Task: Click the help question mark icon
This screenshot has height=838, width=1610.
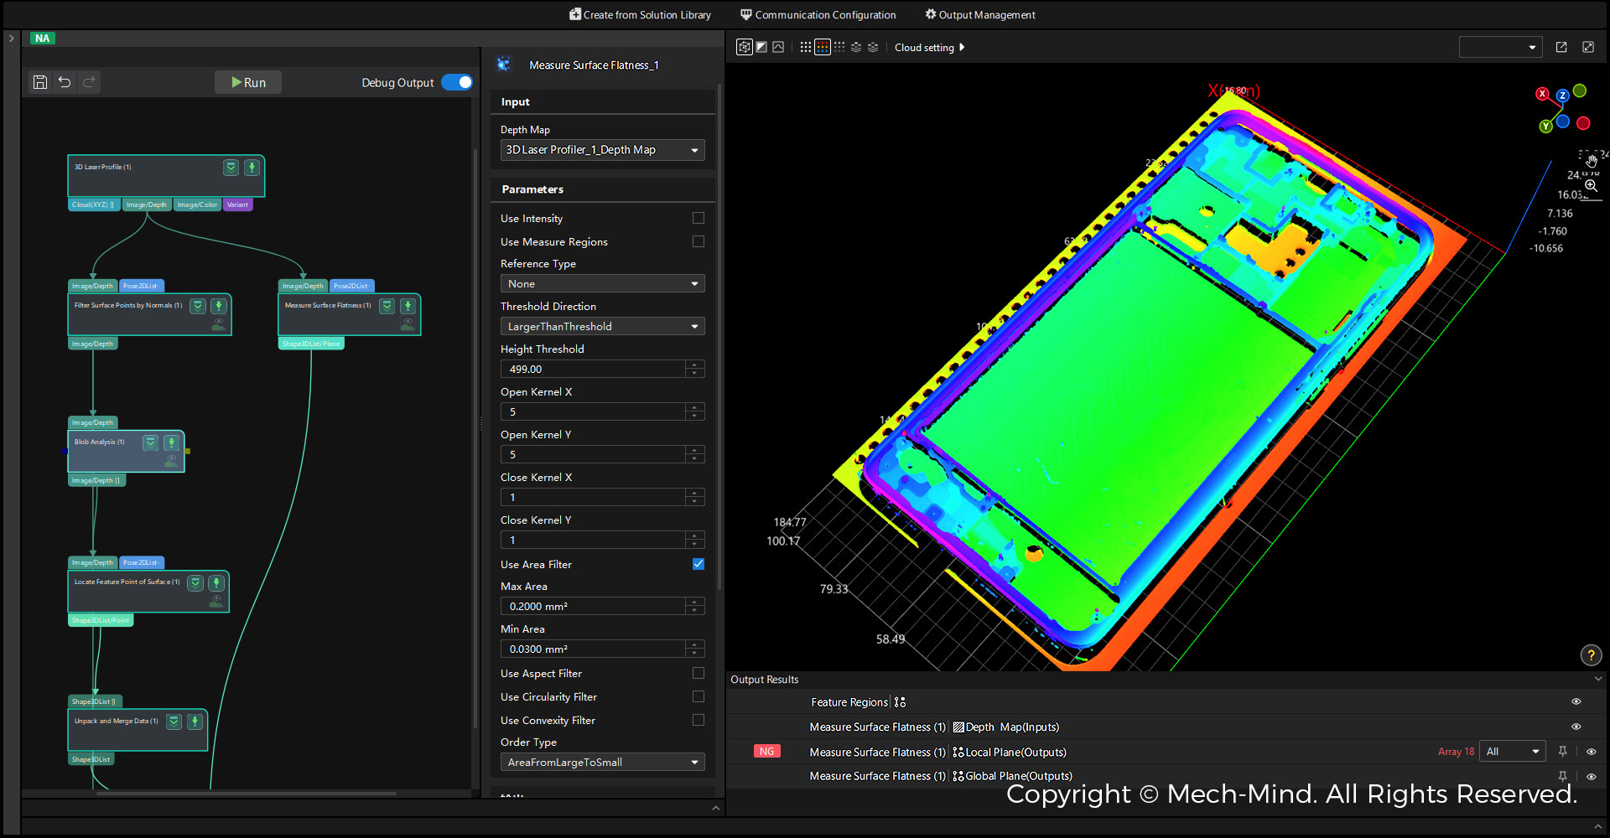Action: tap(1590, 655)
